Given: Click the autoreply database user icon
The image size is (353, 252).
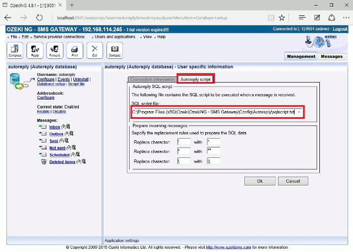Looking at the screenshot, I should tap(22, 81).
